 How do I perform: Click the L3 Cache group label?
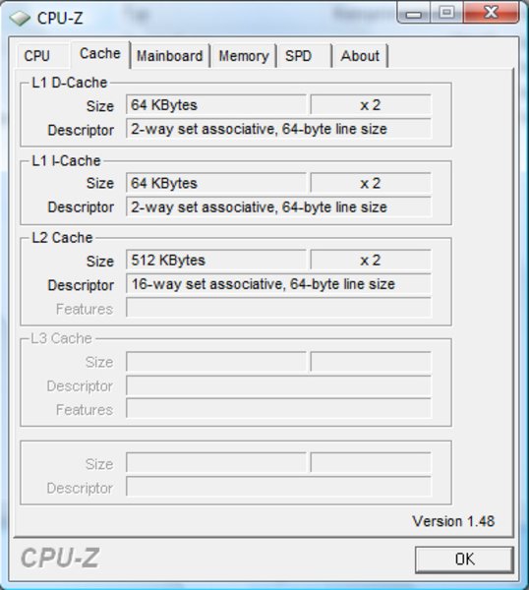click(x=61, y=338)
